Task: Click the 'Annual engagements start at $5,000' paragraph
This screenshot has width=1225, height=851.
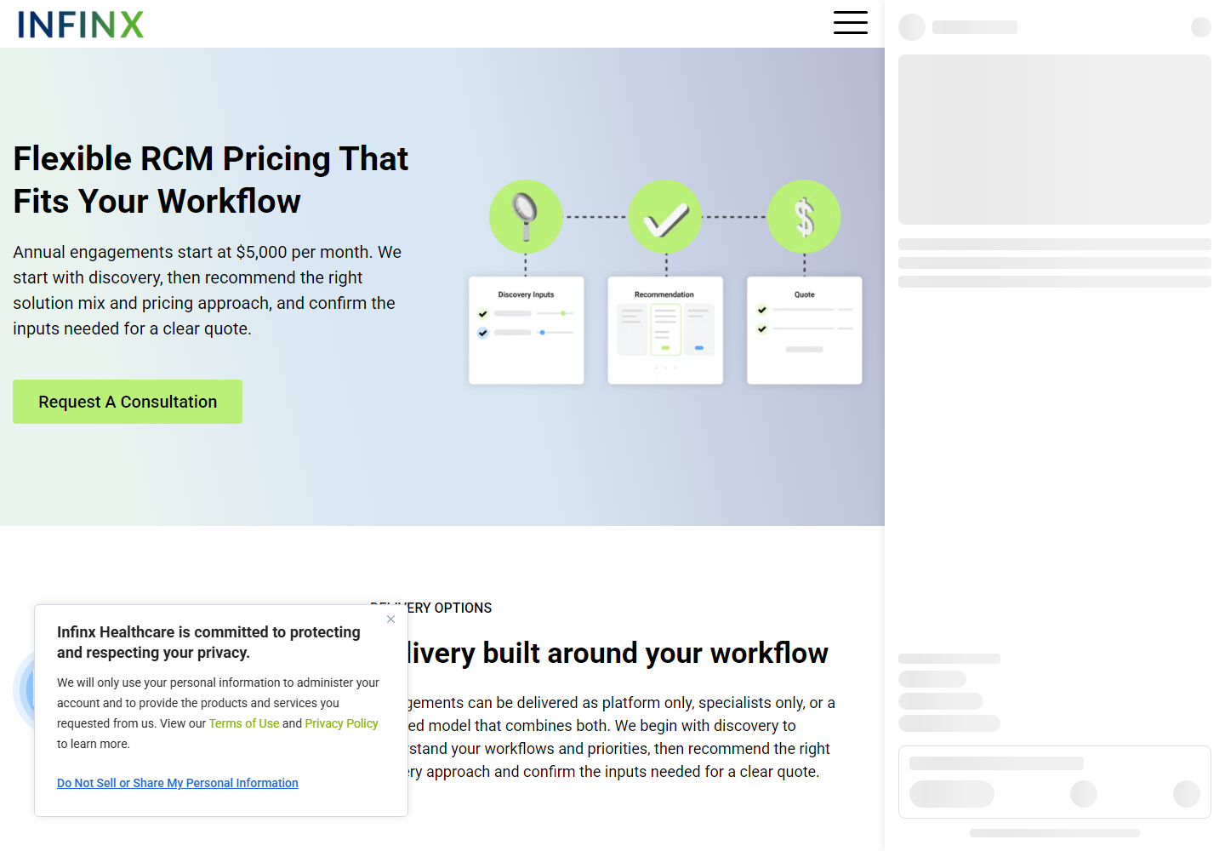Action: coord(208,290)
